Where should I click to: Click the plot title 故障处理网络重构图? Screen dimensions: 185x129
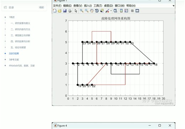pos(116,18)
